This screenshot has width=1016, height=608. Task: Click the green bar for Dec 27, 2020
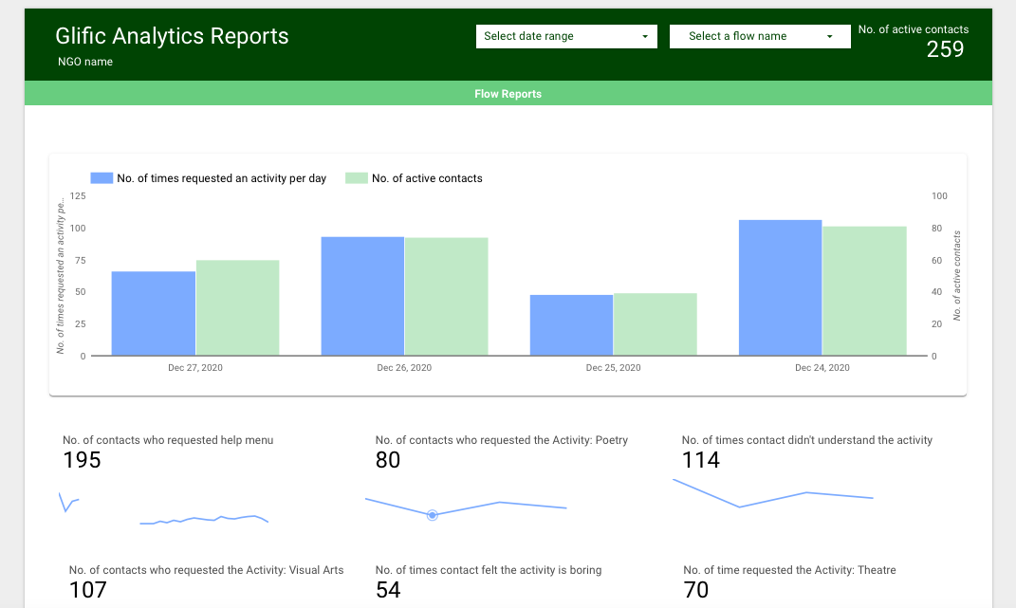(238, 308)
